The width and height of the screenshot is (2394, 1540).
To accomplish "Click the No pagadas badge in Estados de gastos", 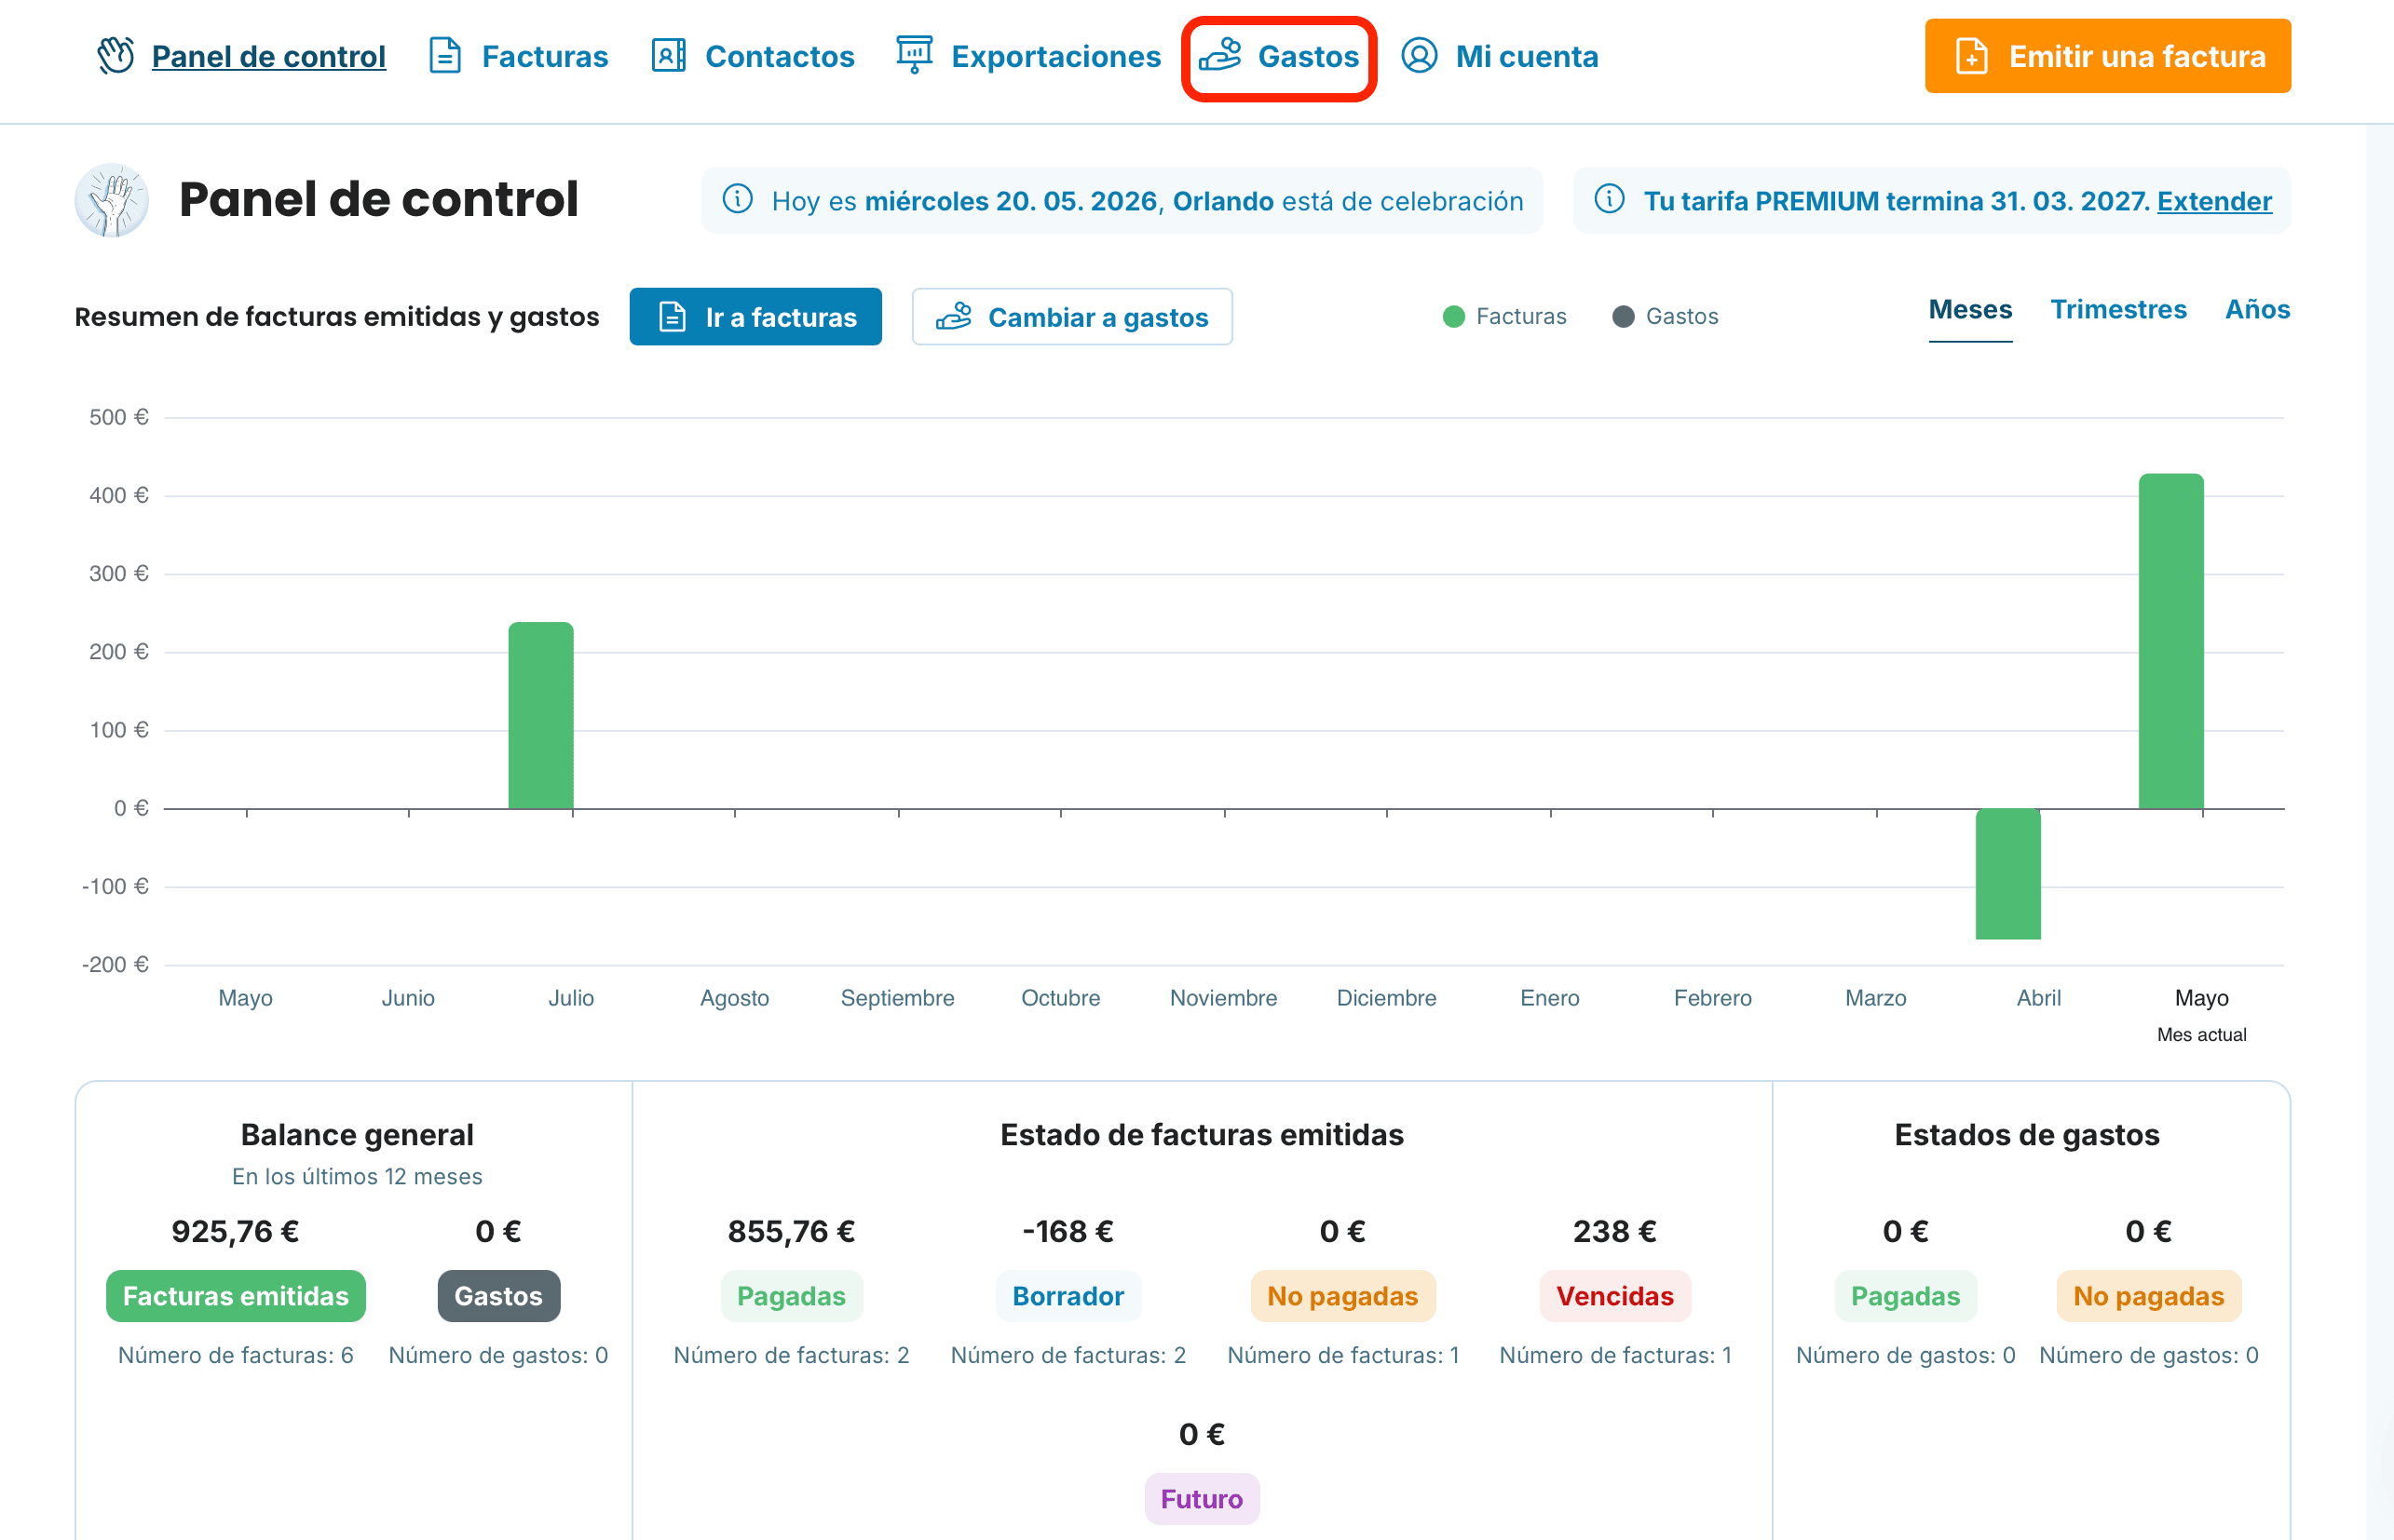I will click(x=2148, y=1295).
